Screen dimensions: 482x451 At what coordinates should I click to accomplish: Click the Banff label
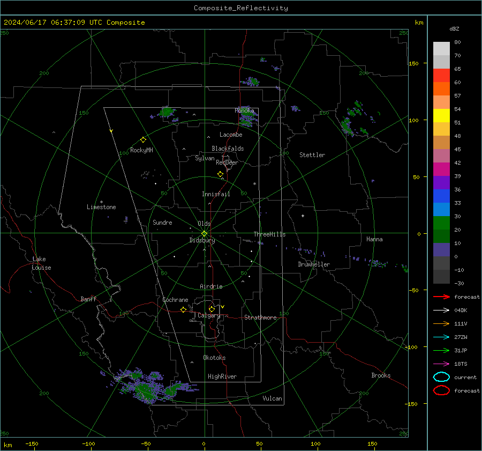pyautogui.click(x=88, y=299)
